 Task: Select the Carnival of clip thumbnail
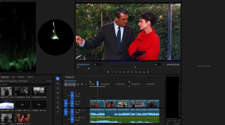tap(39, 91)
